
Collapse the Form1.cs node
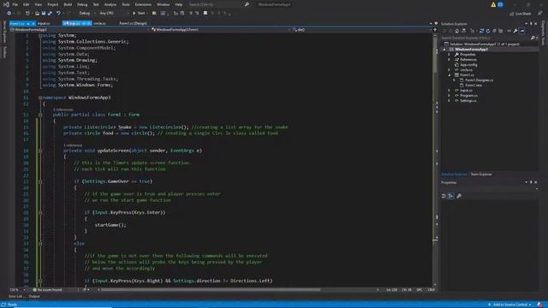(450, 75)
